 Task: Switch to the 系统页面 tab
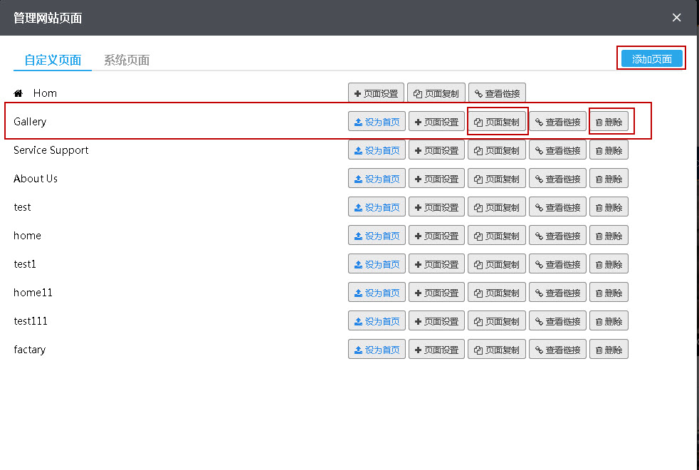pyautogui.click(x=127, y=60)
